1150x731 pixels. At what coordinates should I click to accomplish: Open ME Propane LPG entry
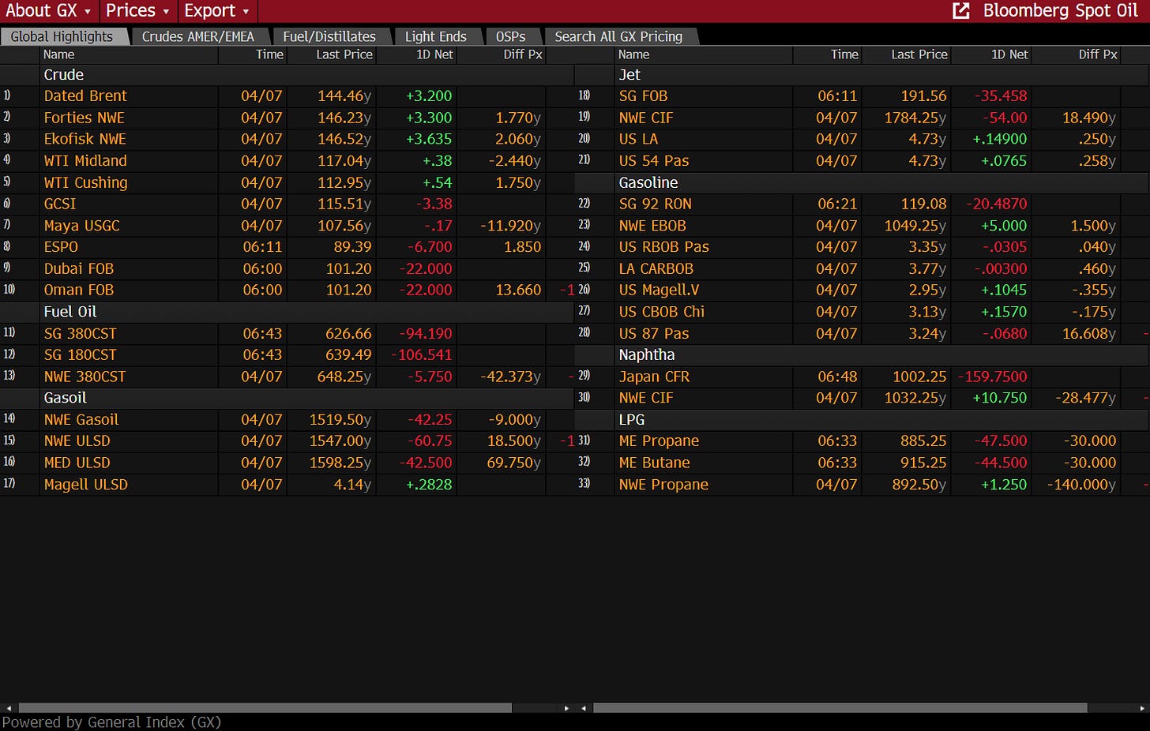pyautogui.click(x=862, y=441)
